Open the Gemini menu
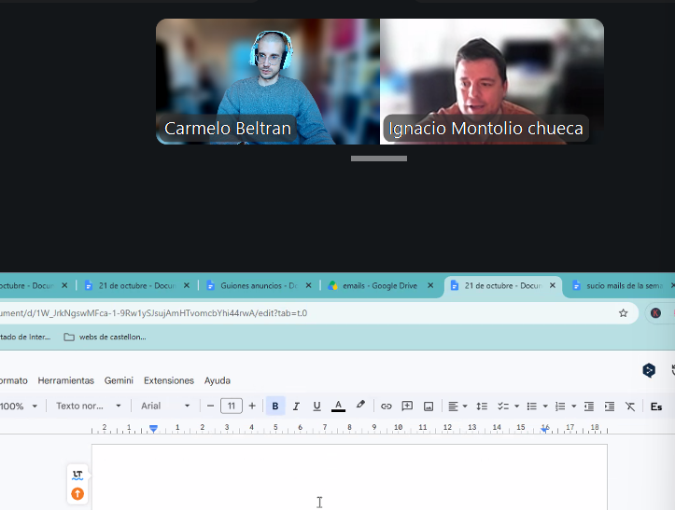This screenshot has height=510, width=675. (x=119, y=380)
